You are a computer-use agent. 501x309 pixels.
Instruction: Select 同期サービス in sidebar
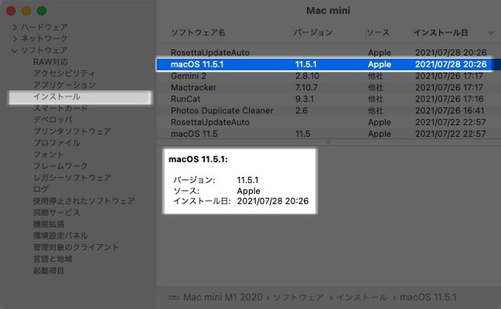56,212
